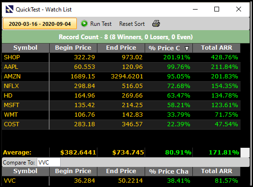Open the date range 2020-03-16 - 2020-09-04 selector

pos(40,23)
